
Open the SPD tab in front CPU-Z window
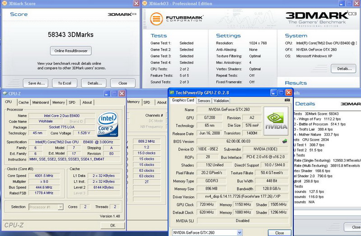pyautogui.click(x=72, y=103)
